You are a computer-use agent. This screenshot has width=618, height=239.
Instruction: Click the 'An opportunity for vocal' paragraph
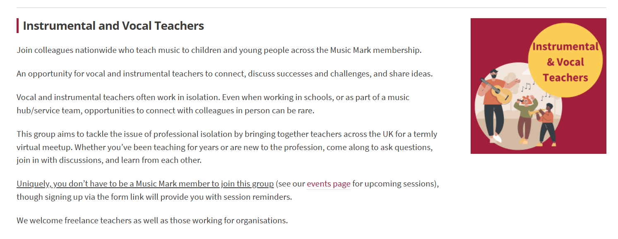224,74
